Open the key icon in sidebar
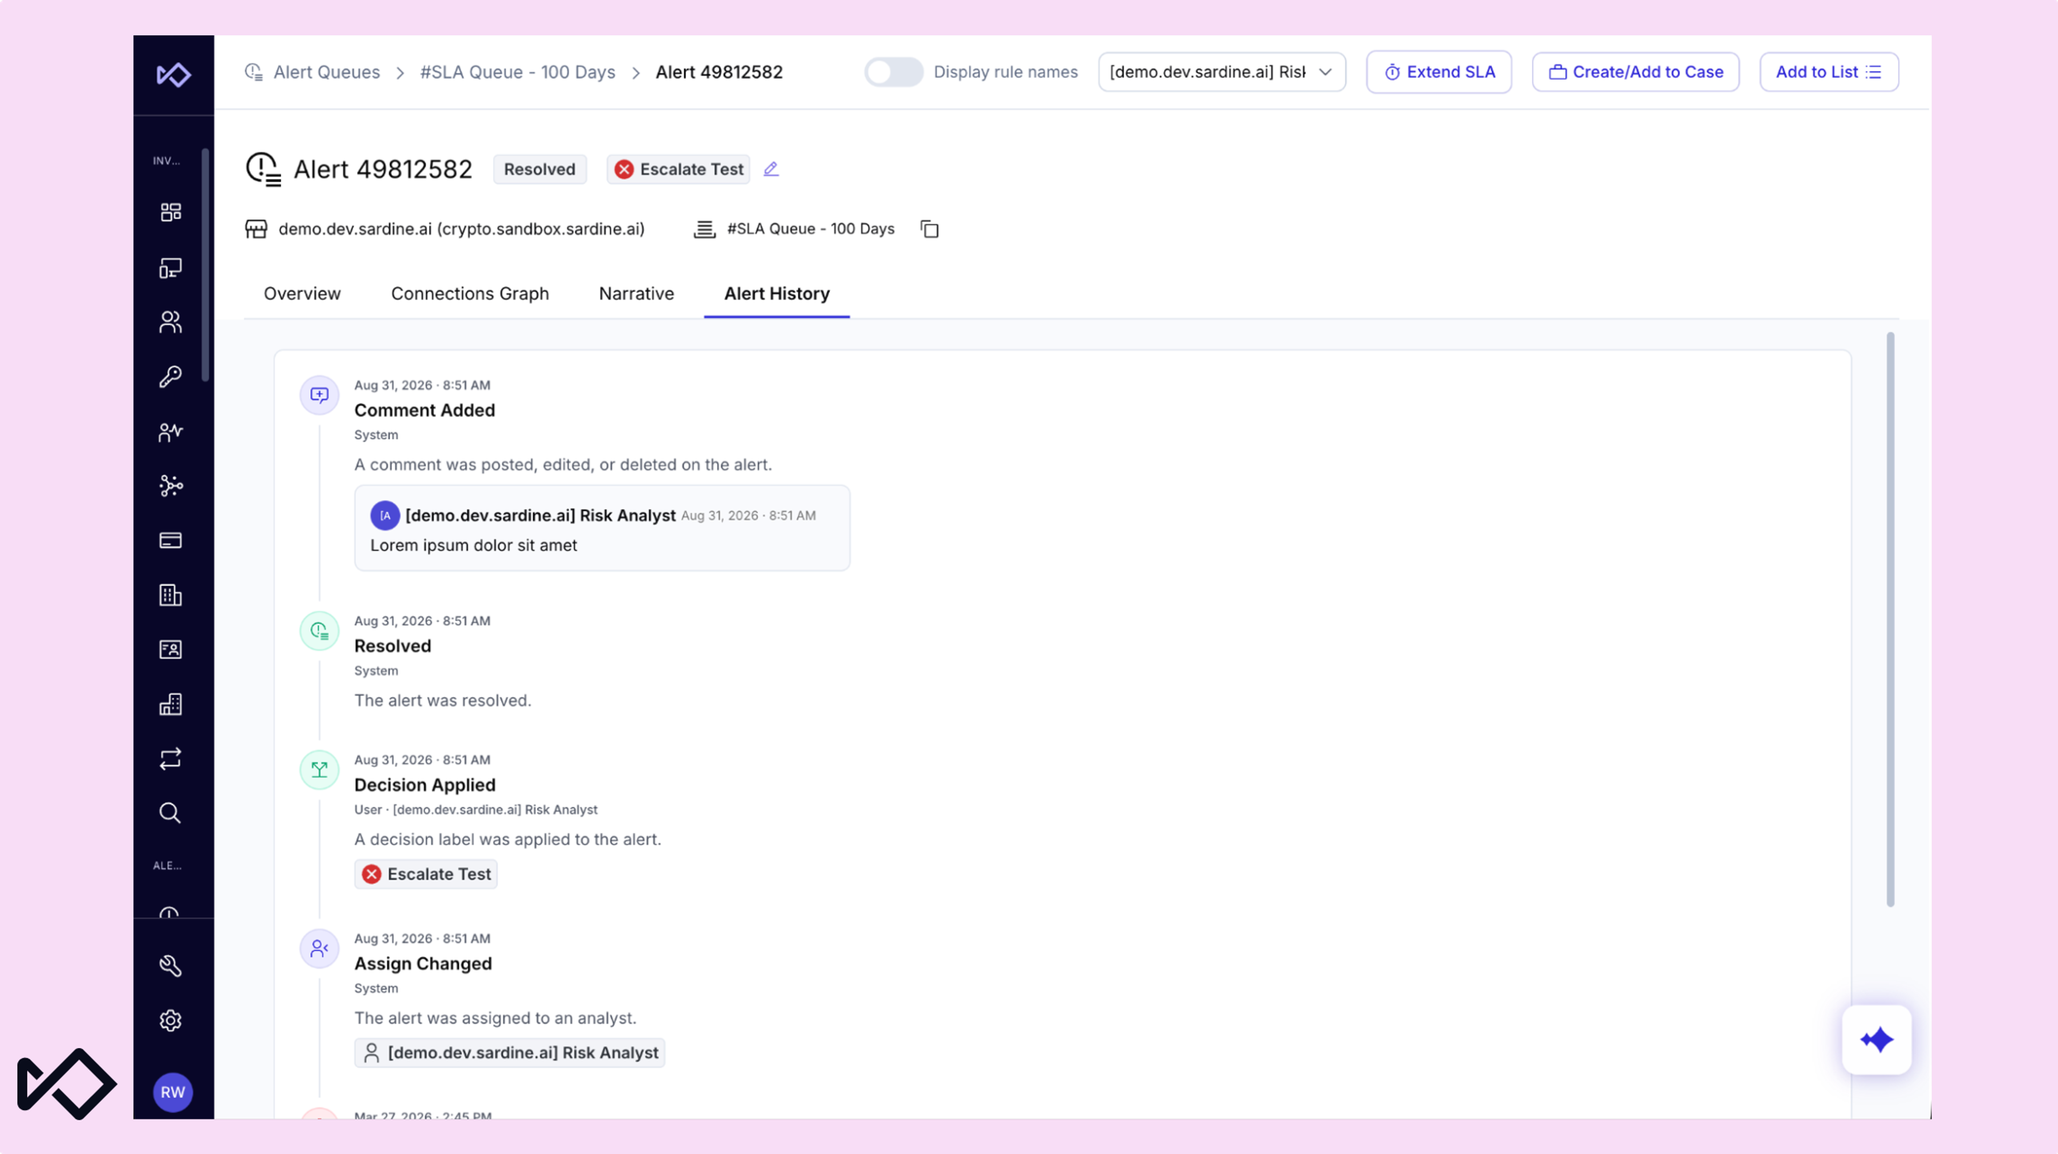Screen dimensions: 2058x1154 (170, 376)
